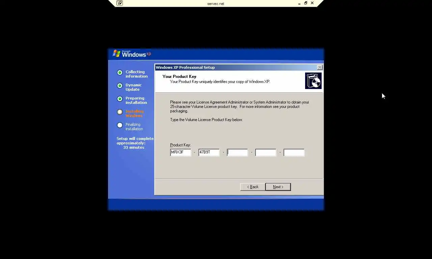Focus the fourth product key field

pyautogui.click(x=266, y=152)
